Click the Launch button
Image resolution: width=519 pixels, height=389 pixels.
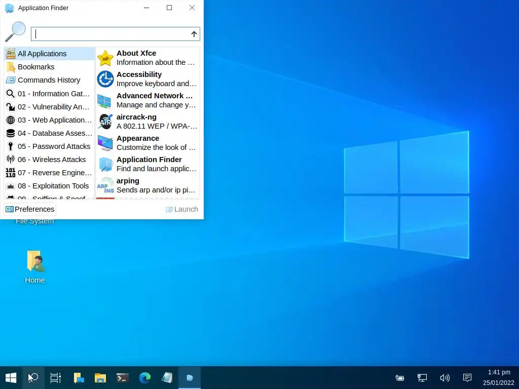point(182,209)
